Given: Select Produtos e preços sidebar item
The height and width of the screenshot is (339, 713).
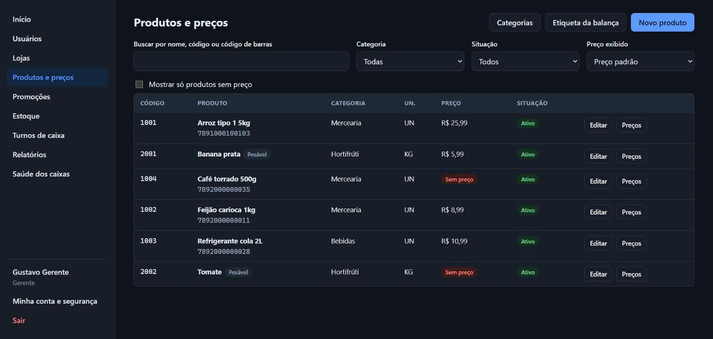Looking at the screenshot, I should click(57, 77).
